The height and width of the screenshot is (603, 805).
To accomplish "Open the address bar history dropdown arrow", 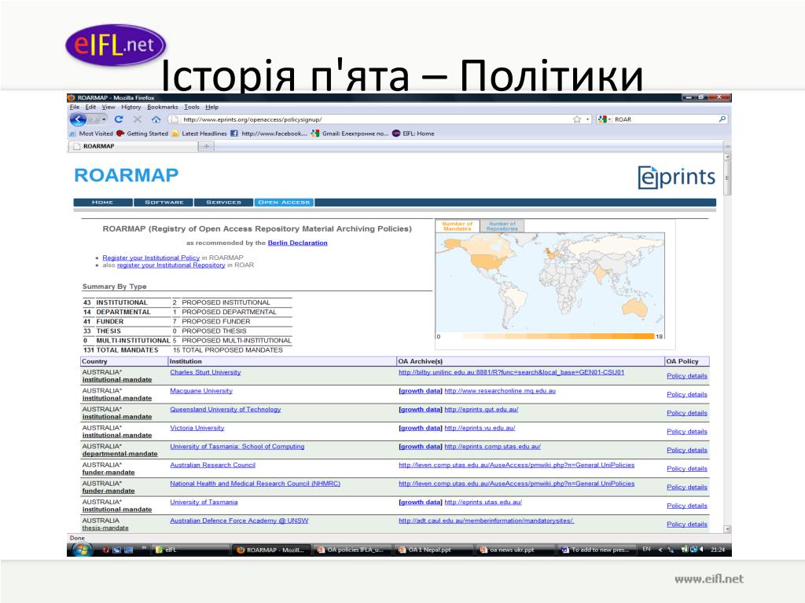I will pyautogui.click(x=588, y=119).
